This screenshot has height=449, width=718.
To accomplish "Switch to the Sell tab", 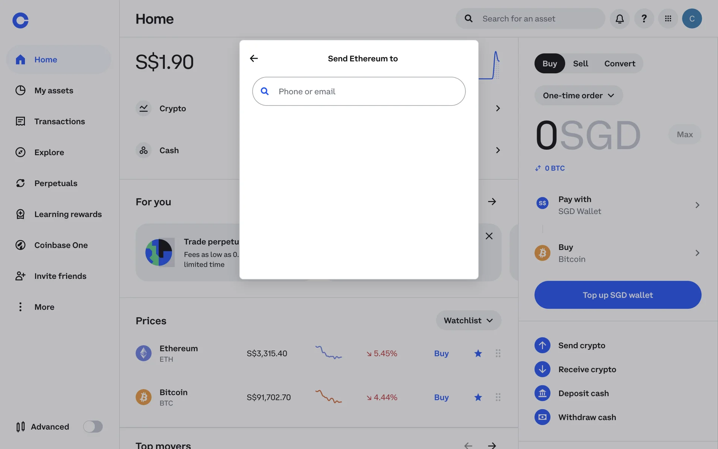I will [580, 64].
